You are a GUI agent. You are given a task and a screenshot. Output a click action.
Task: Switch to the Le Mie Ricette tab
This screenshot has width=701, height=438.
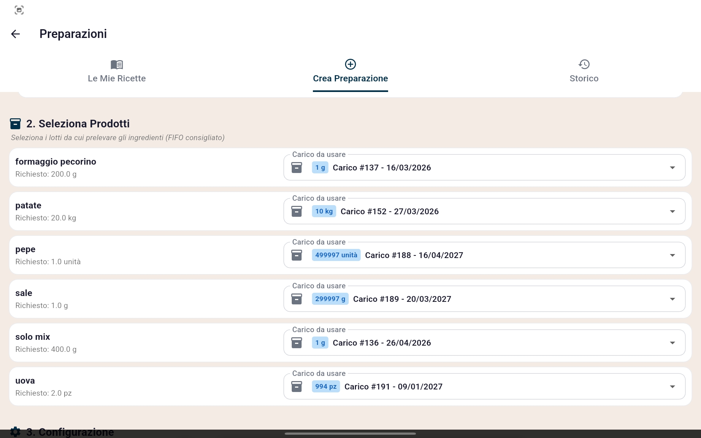[117, 78]
